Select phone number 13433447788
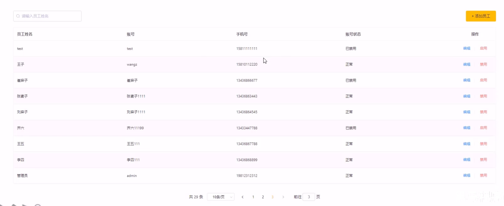 (247, 128)
